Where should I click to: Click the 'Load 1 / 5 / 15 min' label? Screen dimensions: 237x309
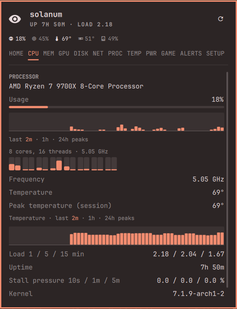click(x=47, y=254)
